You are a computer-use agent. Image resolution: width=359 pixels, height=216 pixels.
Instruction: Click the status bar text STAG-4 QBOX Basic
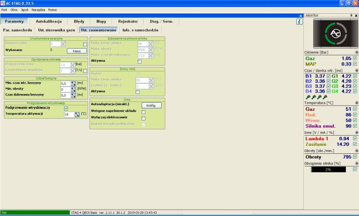(x=84, y=213)
